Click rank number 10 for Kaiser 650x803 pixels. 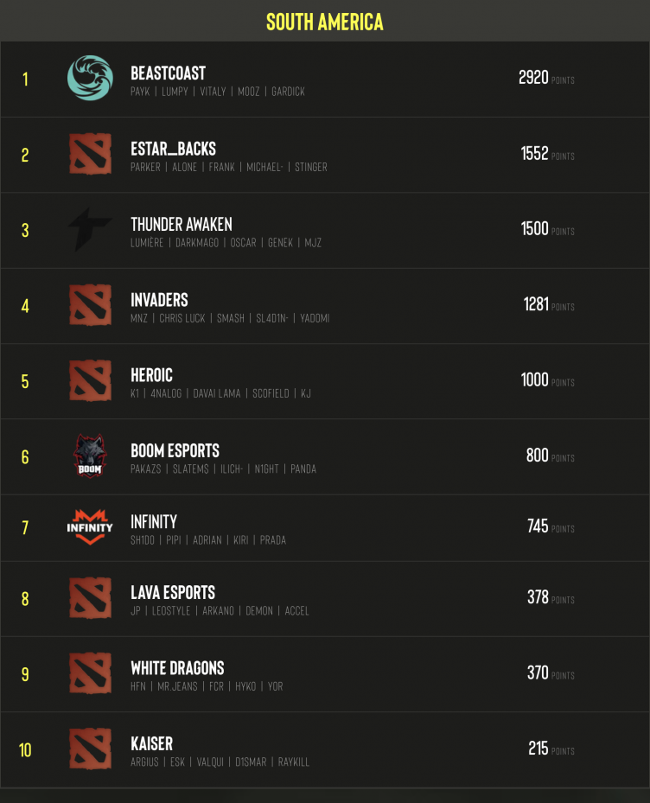pyautogui.click(x=25, y=749)
